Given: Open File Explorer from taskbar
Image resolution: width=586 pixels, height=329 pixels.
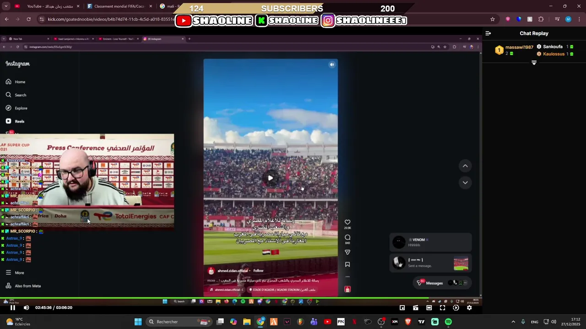Looking at the screenshot, I should tap(247, 322).
